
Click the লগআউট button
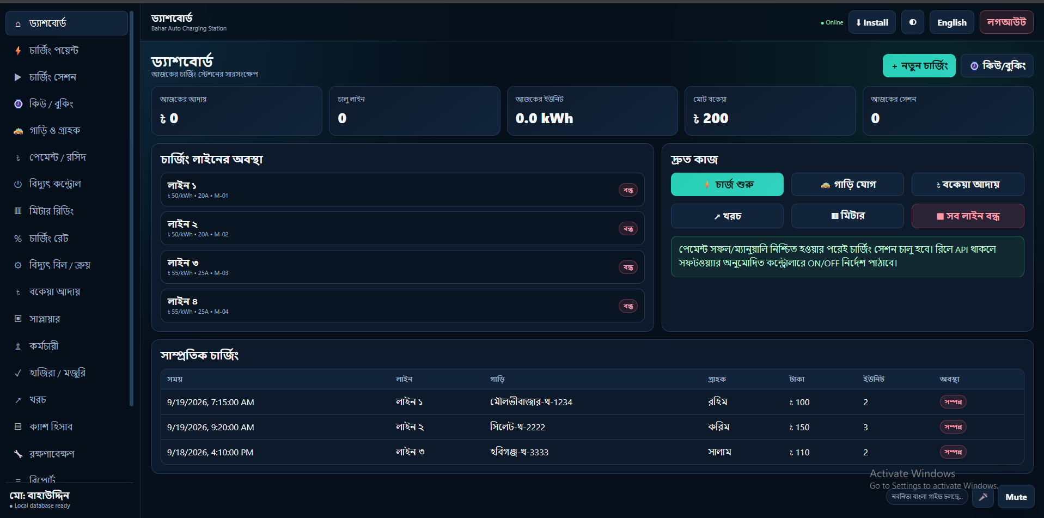[1006, 22]
